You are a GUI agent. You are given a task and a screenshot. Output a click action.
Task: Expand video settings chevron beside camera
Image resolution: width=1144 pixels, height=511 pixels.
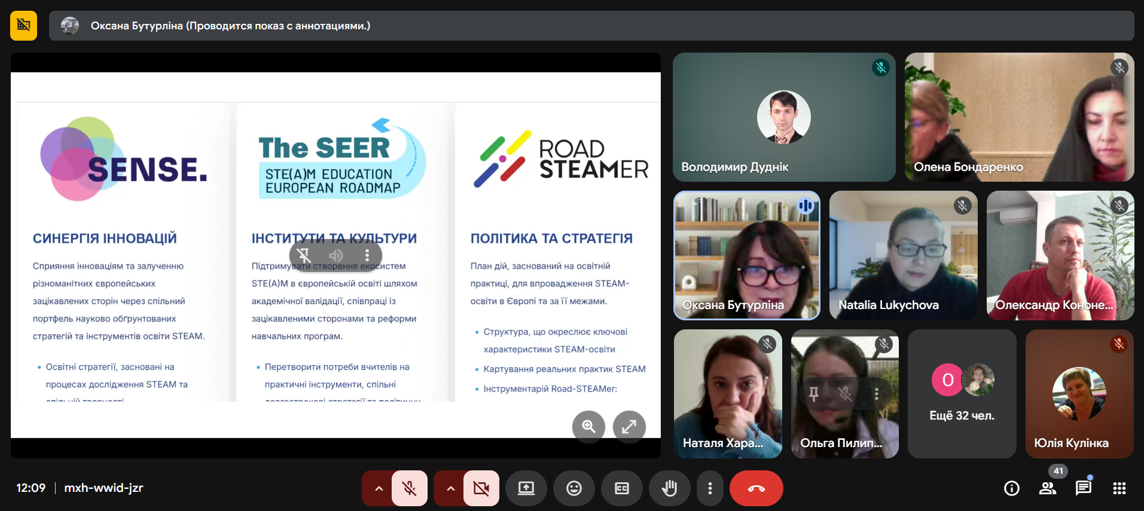click(x=450, y=488)
